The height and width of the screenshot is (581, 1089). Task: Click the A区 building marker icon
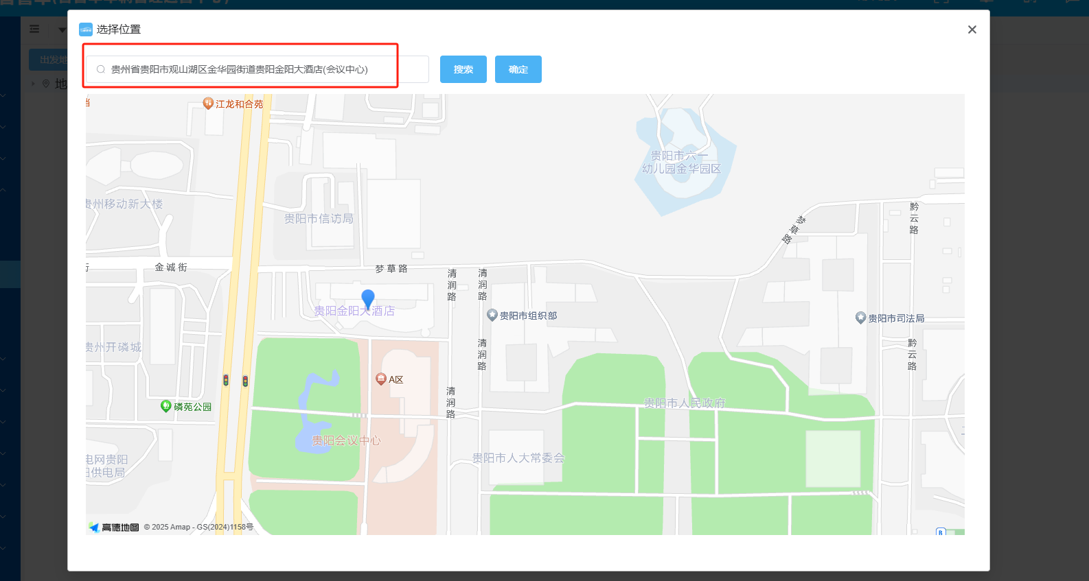[x=381, y=379]
